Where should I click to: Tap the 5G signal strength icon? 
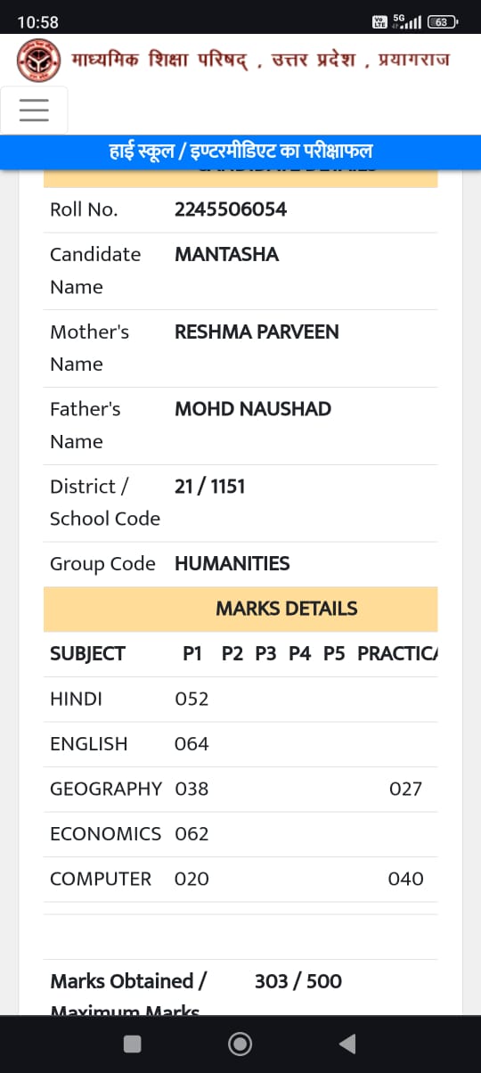407,21
